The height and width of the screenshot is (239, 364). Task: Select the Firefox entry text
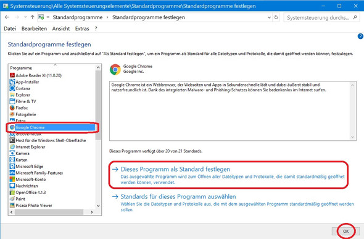point(22,108)
